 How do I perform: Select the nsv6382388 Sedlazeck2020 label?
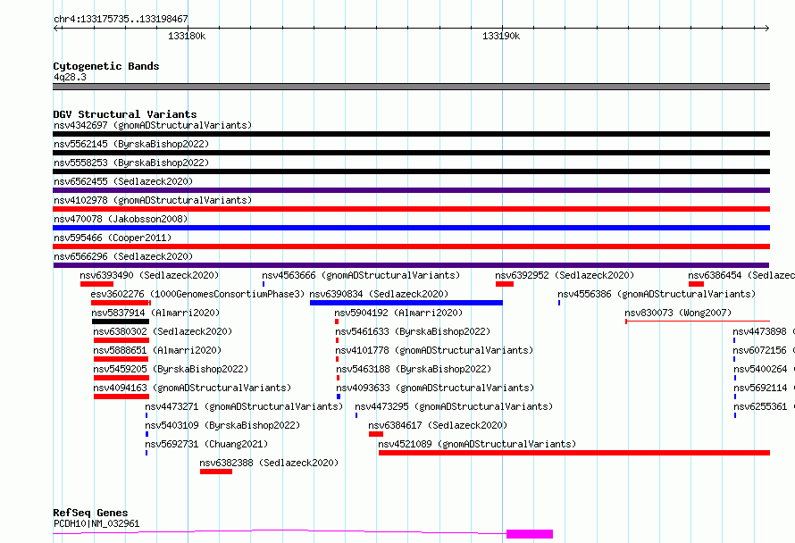[x=269, y=463]
